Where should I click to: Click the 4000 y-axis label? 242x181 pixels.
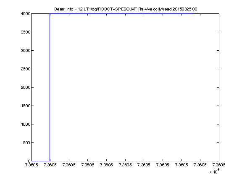tap(26, 14)
